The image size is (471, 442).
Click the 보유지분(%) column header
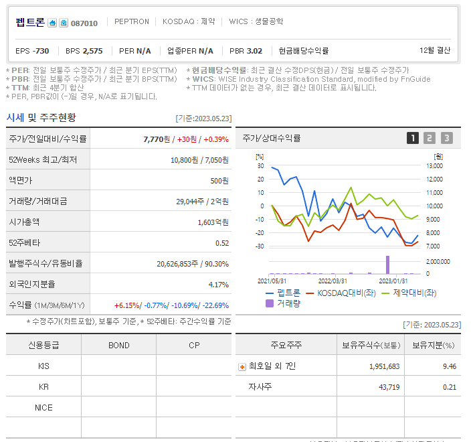click(433, 345)
